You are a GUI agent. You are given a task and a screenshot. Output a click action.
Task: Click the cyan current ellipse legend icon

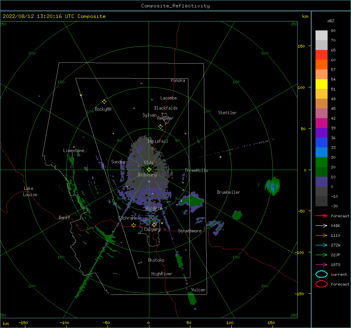(321, 274)
